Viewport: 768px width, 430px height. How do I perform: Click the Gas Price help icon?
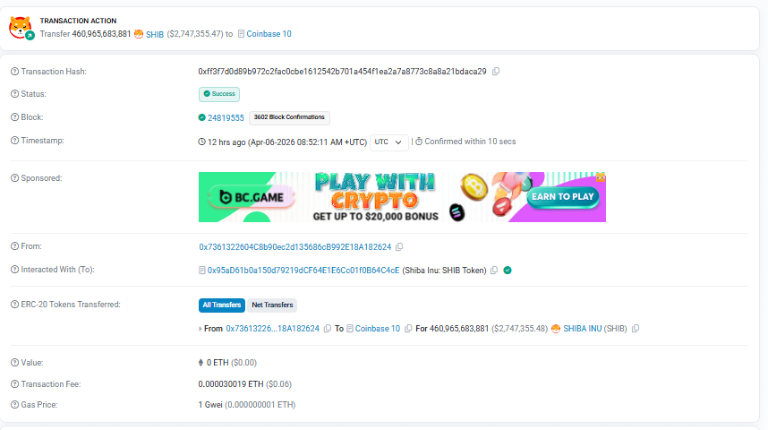pos(14,405)
